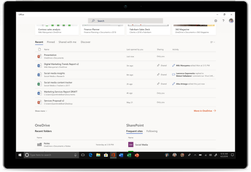Switch to the Recent tab
Viewport: 251px width, 172px height.
[39, 42]
